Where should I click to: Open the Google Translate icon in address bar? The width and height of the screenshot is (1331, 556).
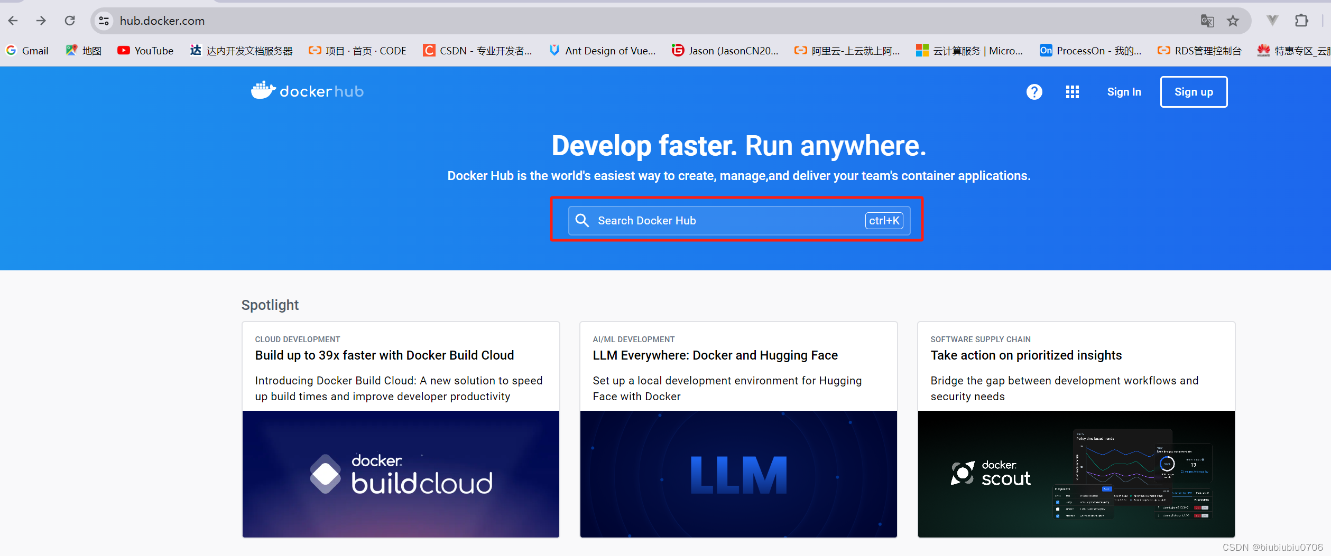click(1206, 21)
